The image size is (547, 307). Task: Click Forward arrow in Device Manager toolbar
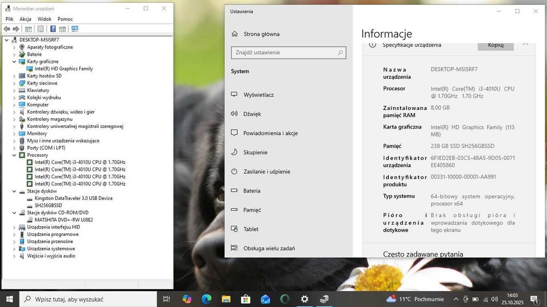pyautogui.click(x=16, y=29)
